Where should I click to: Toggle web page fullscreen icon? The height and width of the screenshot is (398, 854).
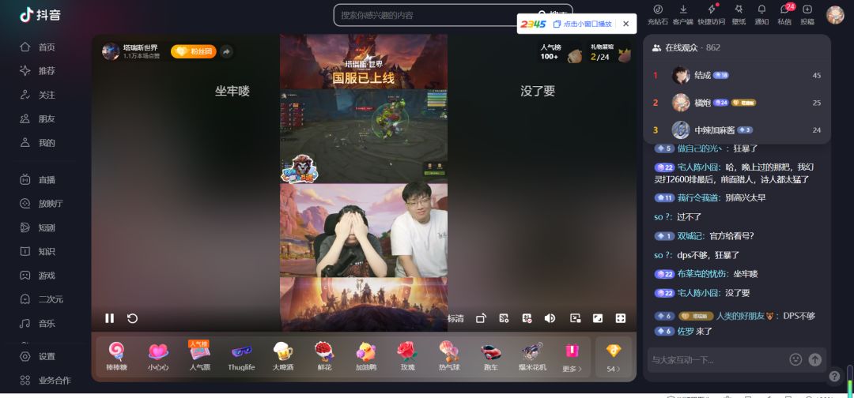pos(598,318)
